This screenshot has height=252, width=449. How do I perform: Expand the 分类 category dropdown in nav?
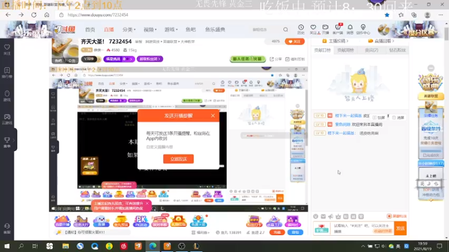(x=129, y=30)
